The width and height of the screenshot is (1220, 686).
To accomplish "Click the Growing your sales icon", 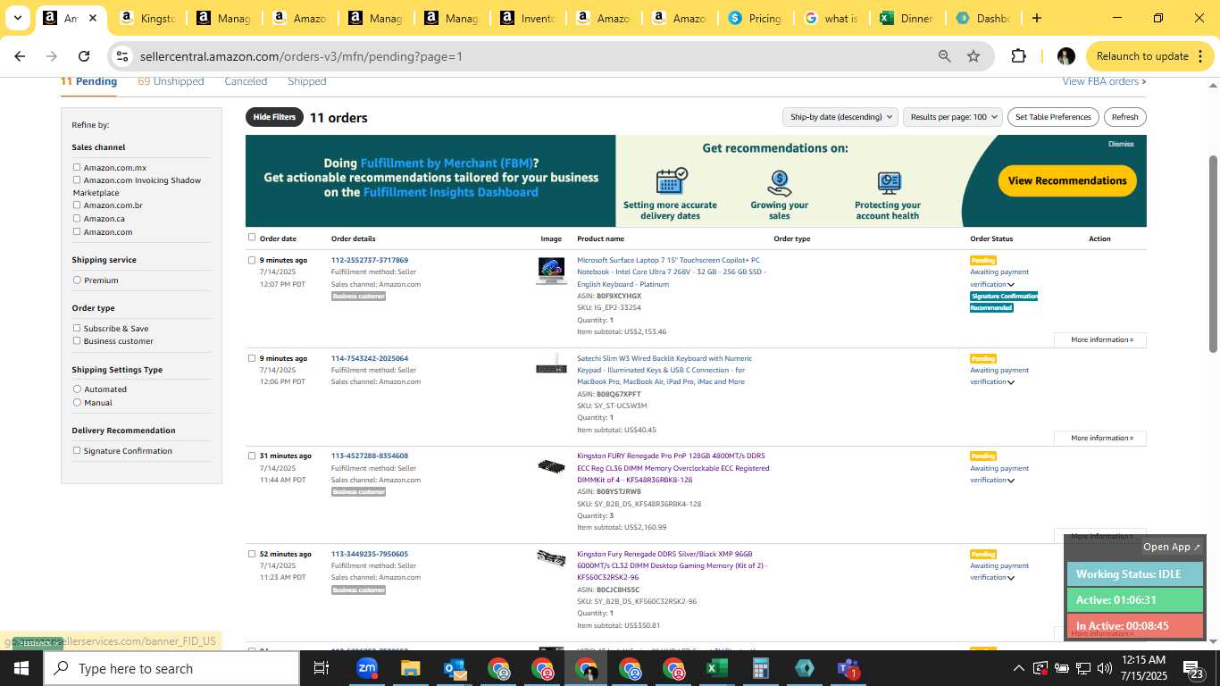I will pos(780,183).
